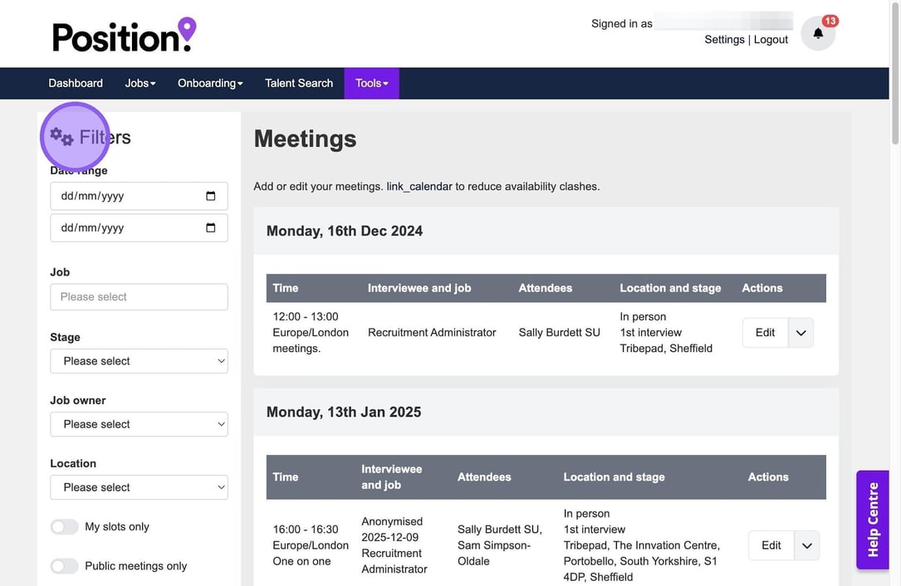Image resolution: width=901 pixels, height=586 pixels.
Task: Expand the Stage dropdown
Action: point(139,361)
